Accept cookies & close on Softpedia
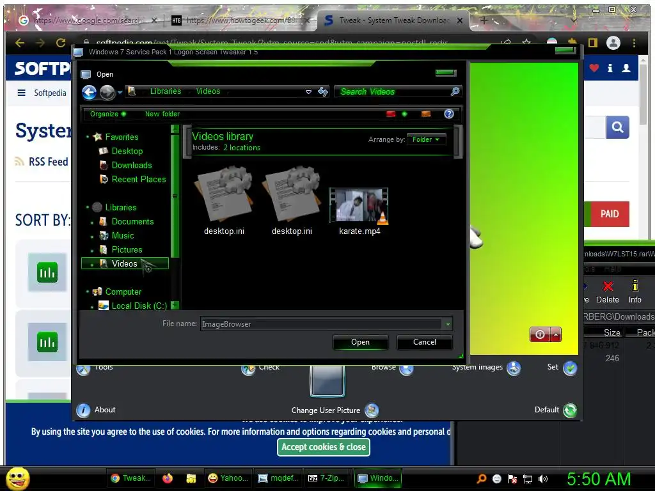Image resolution: width=655 pixels, height=491 pixels. [324, 447]
